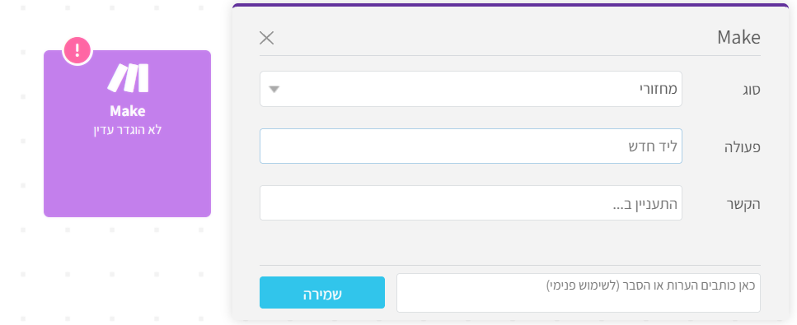This screenshot has height=325, width=797.
Task: Click the הקשר field label
Action: [x=744, y=205]
